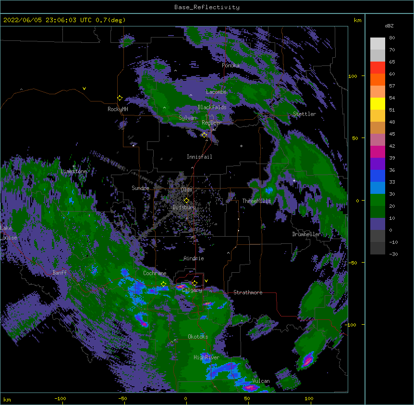Click the HighRiver label
This screenshot has width=414, height=405.
coord(207,357)
